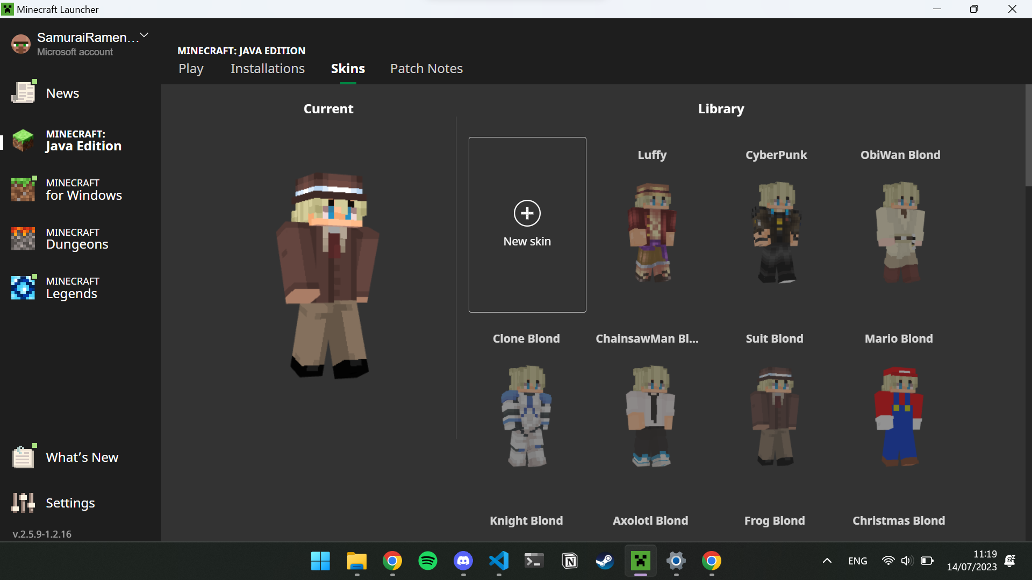Open What's New clipboard icon
Screen dimensions: 1032x580
[x=24, y=456]
